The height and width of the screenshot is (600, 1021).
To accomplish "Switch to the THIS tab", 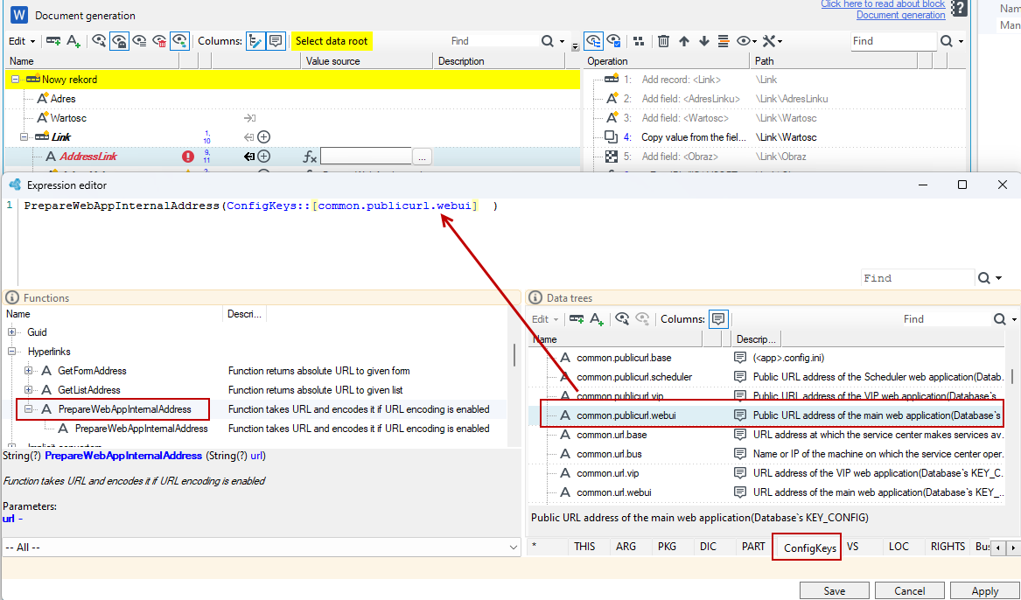I will click(x=584, y=547).
